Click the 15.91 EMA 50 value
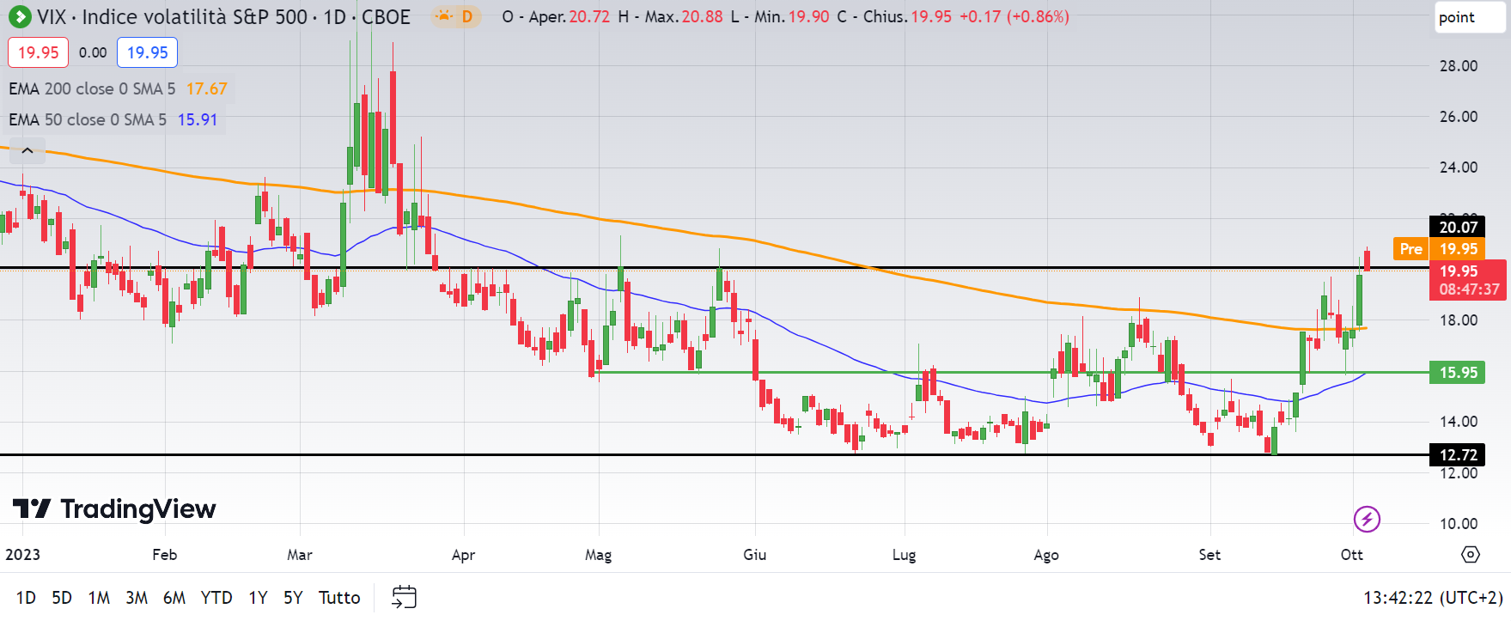The image size is (1511, 621). (198, 119)
